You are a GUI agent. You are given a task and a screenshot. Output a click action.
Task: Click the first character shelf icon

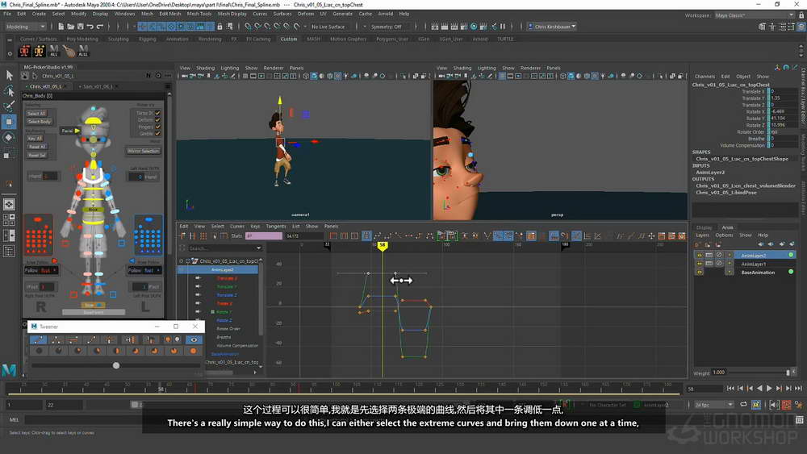pos(24,51)
